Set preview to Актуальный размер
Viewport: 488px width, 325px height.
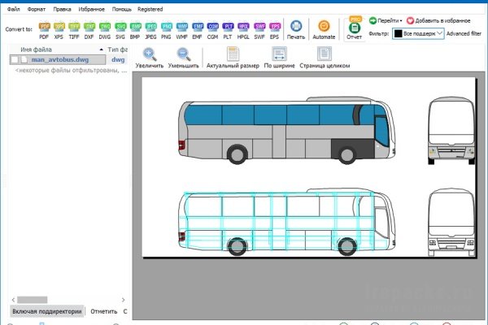click(233, 58)
